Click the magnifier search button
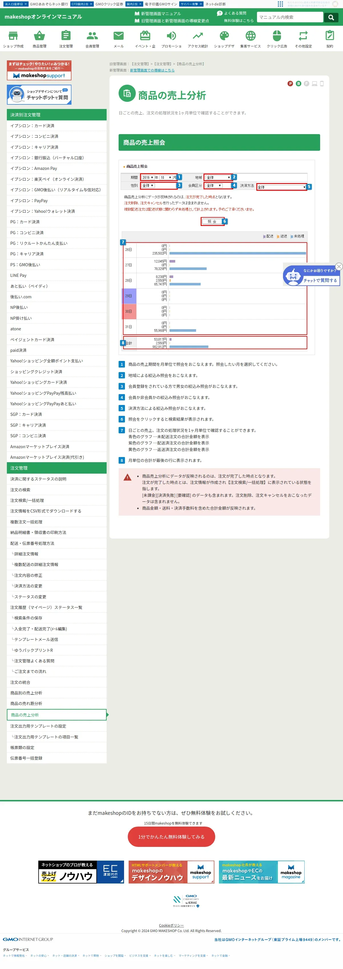The height and width of the screenshot is (969, 343). coord(331,17)
